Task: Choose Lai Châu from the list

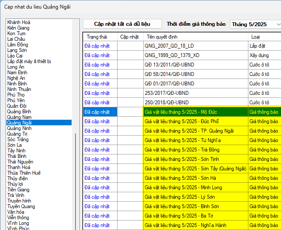Action: [x=16, y=39]
